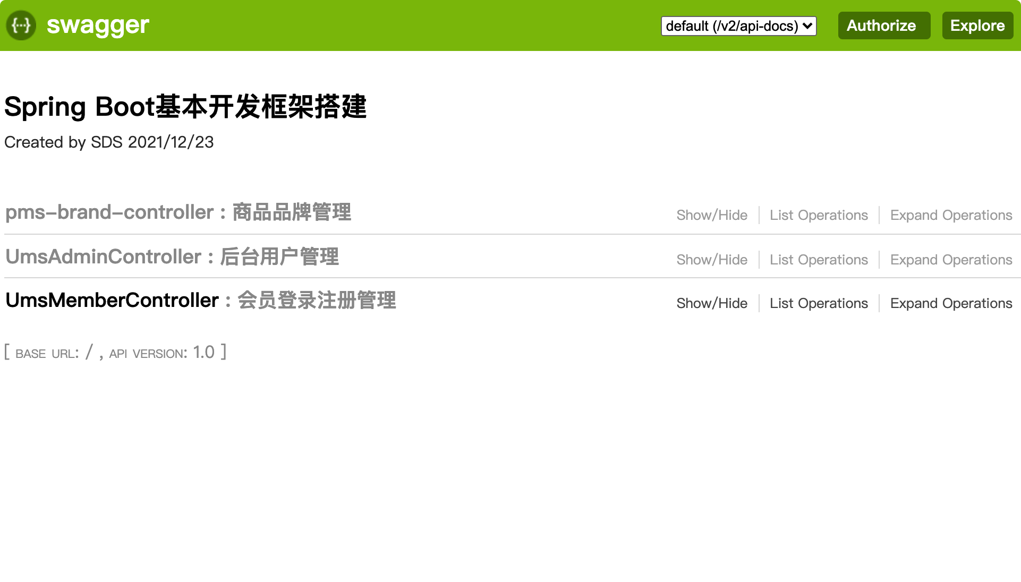Click the 商品品牌管理 description text
The height and width of the screenshot is (582, 1021).
click(x=292, y=212)
